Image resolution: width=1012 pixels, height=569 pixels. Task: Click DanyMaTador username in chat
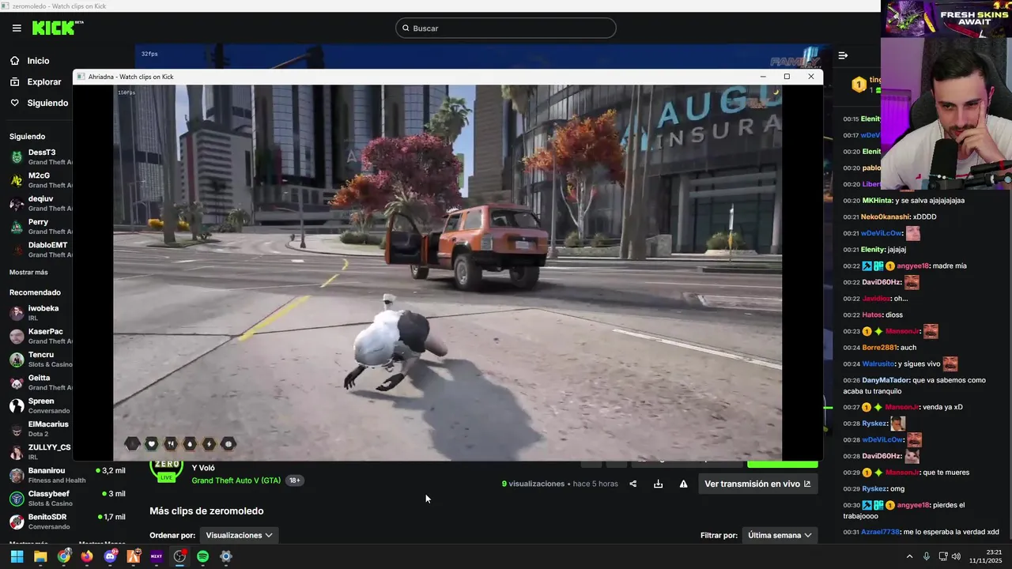tap(885, 380)
